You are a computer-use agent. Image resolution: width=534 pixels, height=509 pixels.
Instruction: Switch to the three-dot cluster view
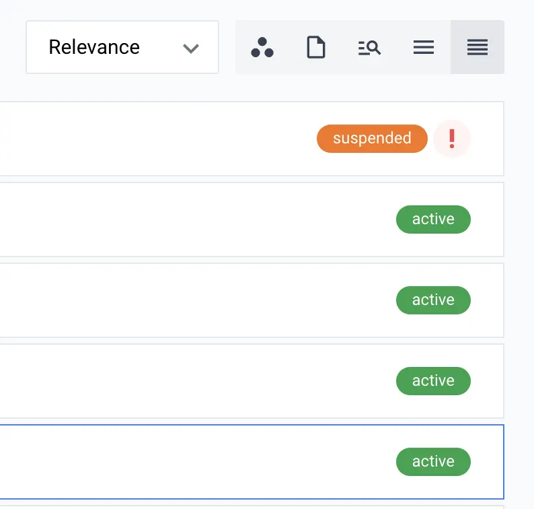262,47
